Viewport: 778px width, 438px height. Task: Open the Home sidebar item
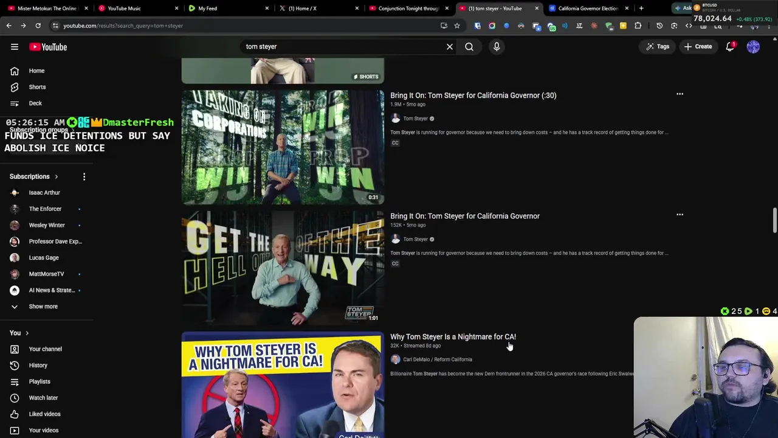(47, 71)
